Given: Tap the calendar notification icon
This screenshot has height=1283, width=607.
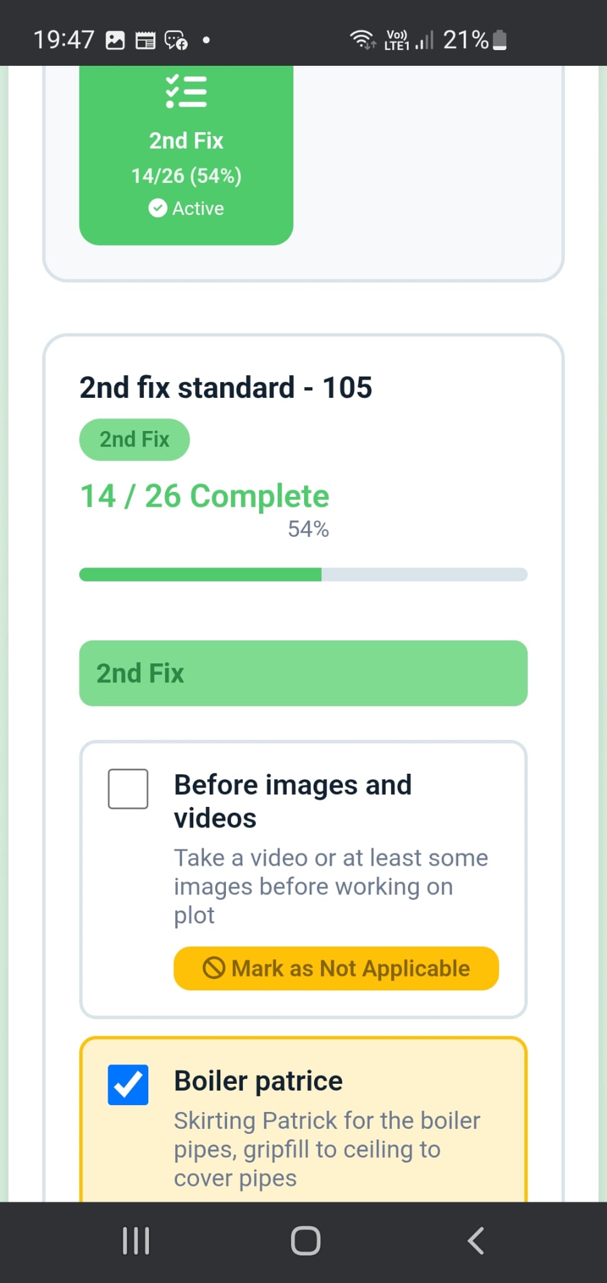Looking at the screenshot, I should click(145, 41).
